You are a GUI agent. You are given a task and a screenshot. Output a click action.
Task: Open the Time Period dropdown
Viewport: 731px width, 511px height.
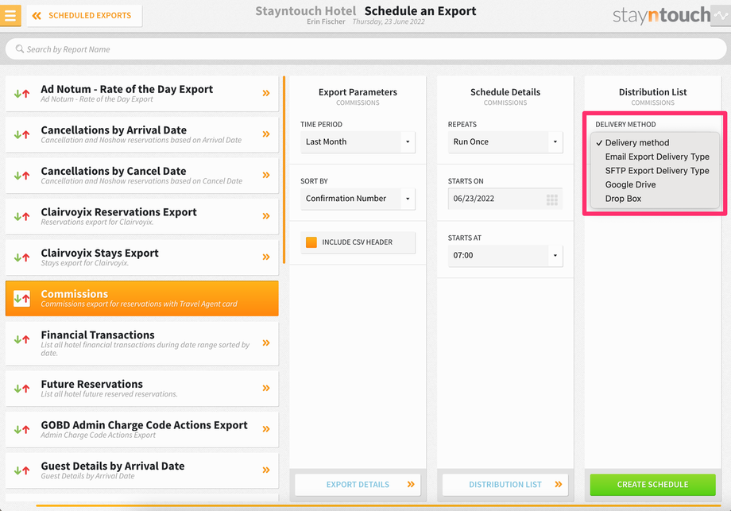(358, 141)
